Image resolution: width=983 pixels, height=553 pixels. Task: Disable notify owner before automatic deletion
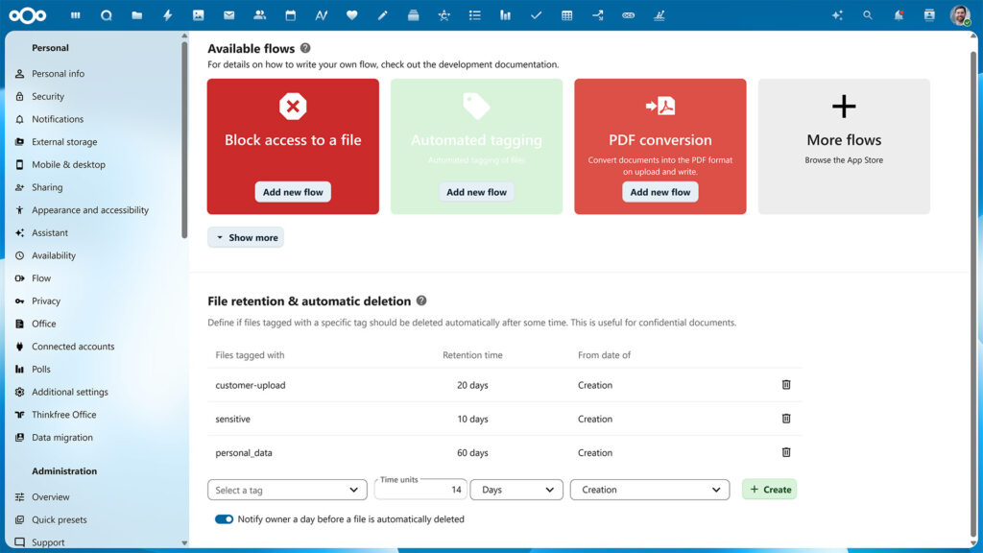point(224,518)
